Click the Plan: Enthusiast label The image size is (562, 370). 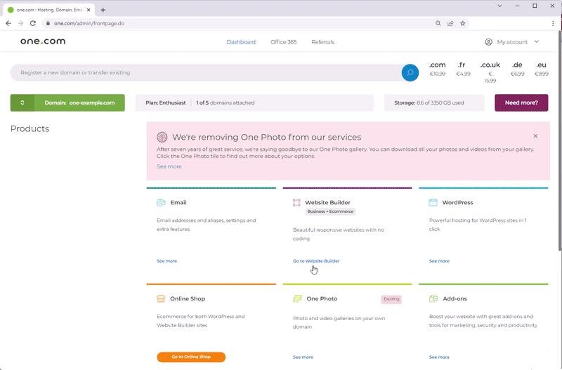(x=166, y=103)
